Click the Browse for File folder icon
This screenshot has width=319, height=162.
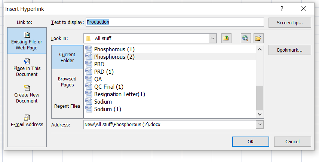258,38
